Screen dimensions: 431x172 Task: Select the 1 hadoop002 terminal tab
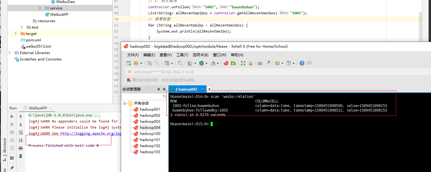(x=187, y=89)
